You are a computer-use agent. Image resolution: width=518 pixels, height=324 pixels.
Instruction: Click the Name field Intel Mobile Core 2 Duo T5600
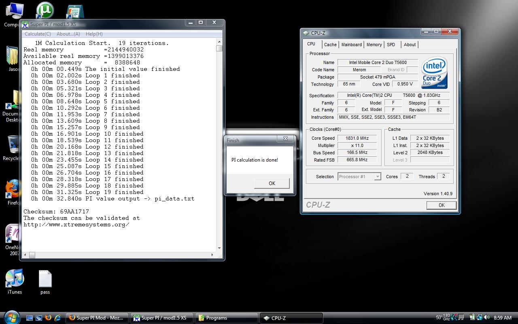pyautogui.click(x=378, y=62)
